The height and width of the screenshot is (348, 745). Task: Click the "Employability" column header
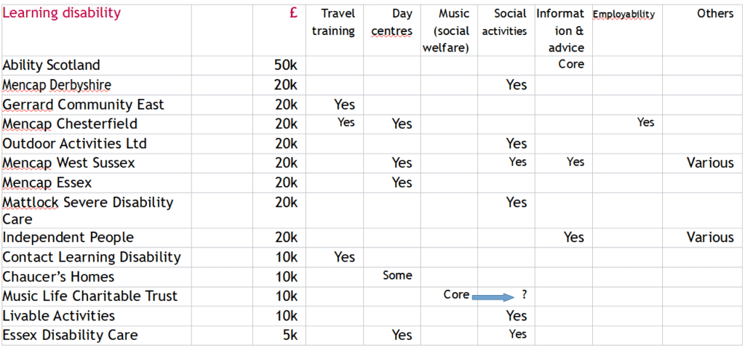pos(624,15)
